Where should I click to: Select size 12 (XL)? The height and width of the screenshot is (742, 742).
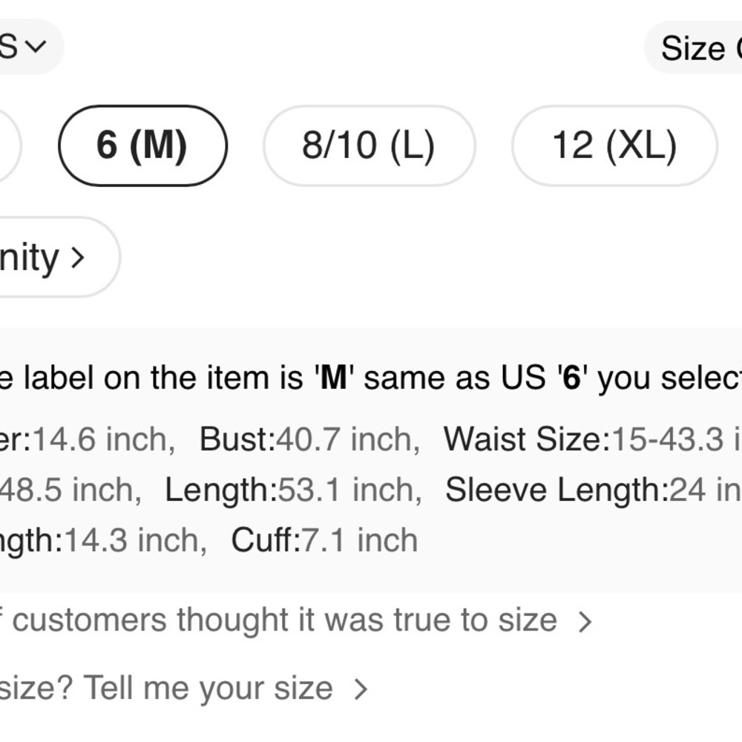click(x=614, y=145)
